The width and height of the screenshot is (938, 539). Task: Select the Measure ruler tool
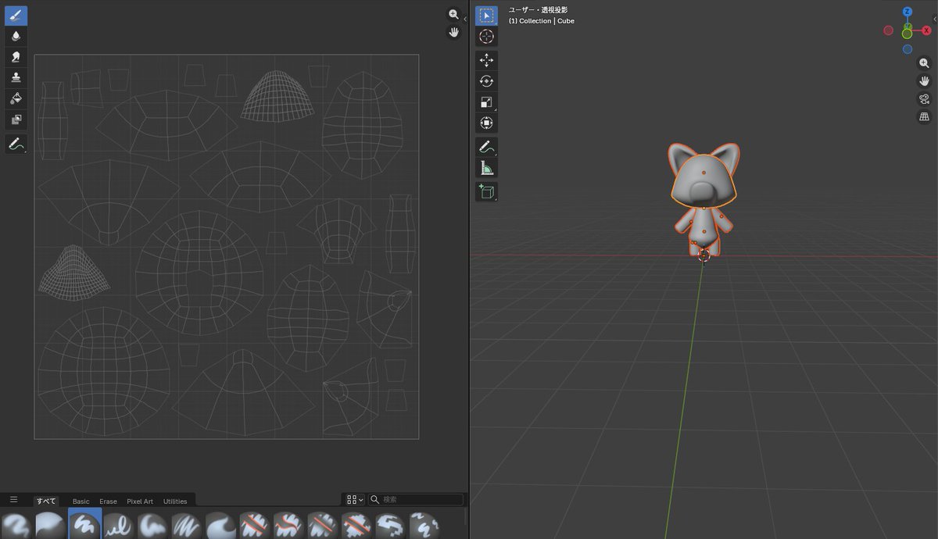(486, 168)
